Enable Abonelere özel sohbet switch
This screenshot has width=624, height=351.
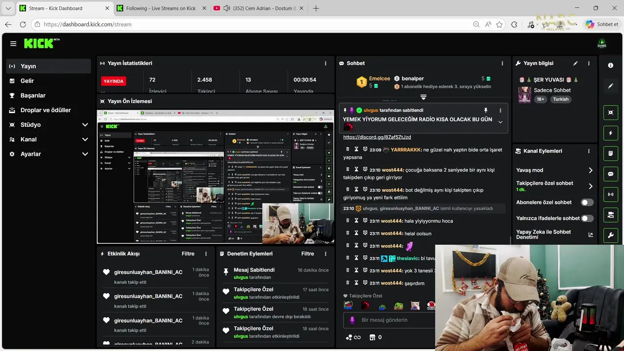click(x=587, y=202)
